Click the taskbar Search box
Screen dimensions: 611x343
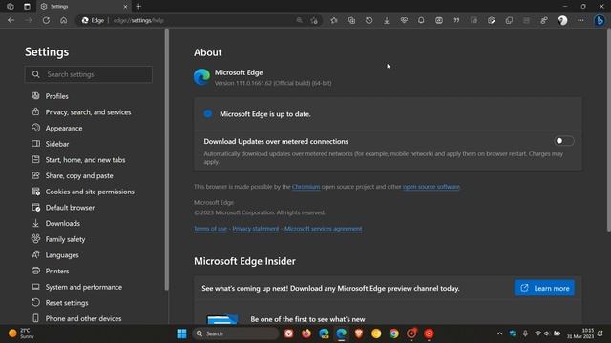[236, 333]
